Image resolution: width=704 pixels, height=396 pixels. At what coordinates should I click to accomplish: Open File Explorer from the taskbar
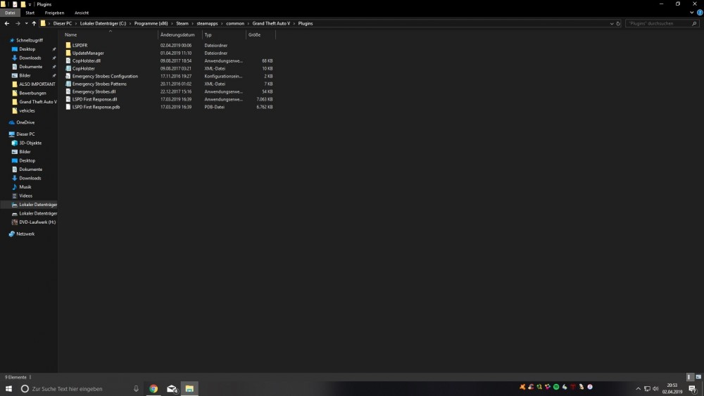coord(189,389)
